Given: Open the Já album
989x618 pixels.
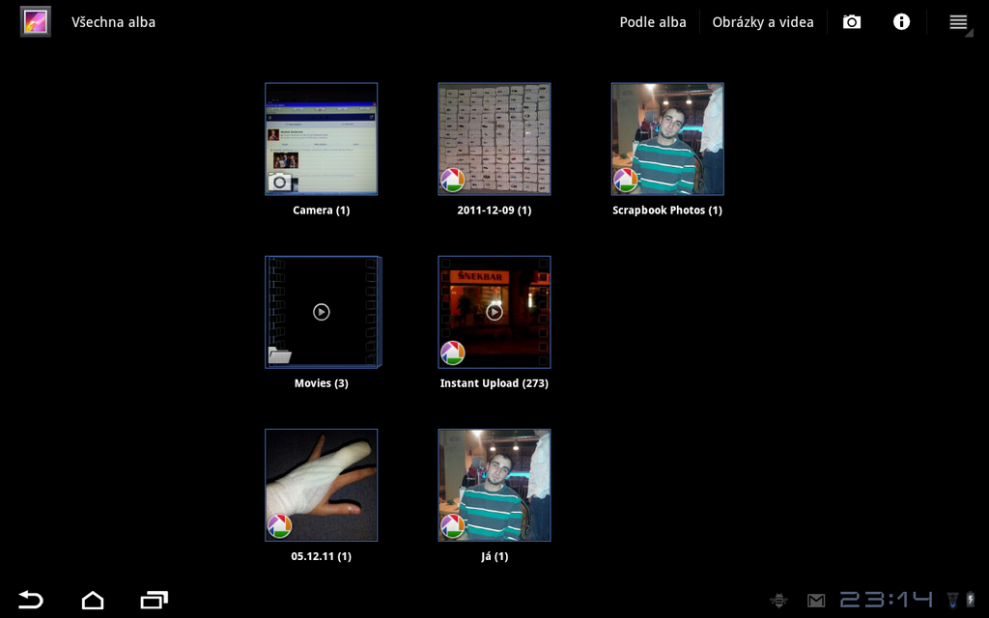Looking at the screenshot, I should tap(494, 485).
